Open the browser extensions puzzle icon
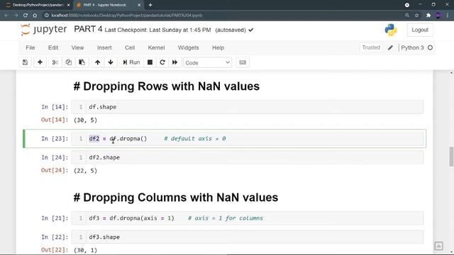Screen dimensions: 454x255 coord(428,16)
